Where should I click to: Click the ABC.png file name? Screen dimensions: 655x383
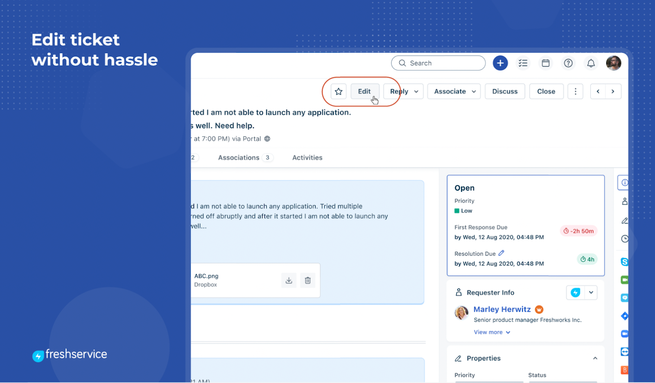pos(206,276)
